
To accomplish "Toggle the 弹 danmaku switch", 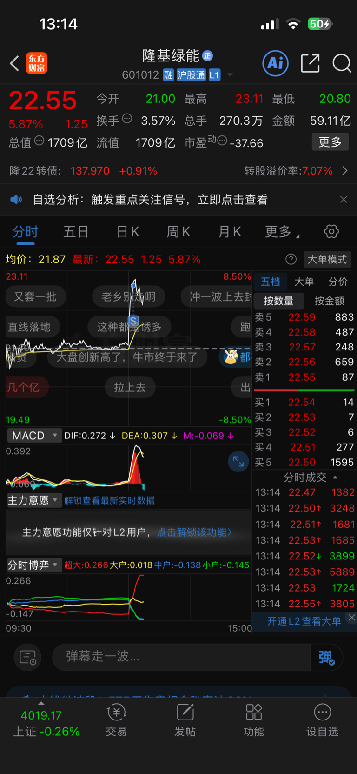I will pos(327,657).
